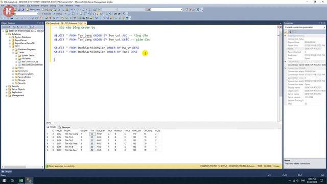This screenshot has height=184, width=327.
Task: Click the ID_lop column header in results
Action: point(158,131)
